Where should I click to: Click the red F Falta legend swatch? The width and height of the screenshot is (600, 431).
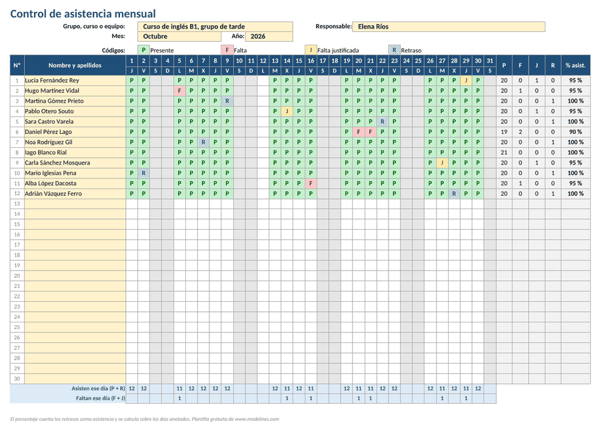227,50
